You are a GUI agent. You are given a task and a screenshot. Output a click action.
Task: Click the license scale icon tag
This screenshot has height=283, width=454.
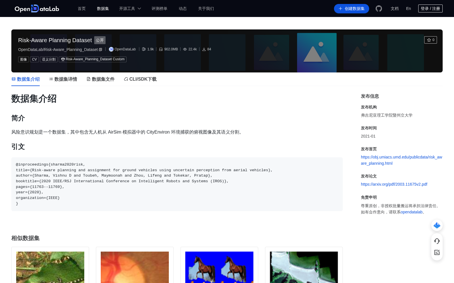tap(93, 59)
